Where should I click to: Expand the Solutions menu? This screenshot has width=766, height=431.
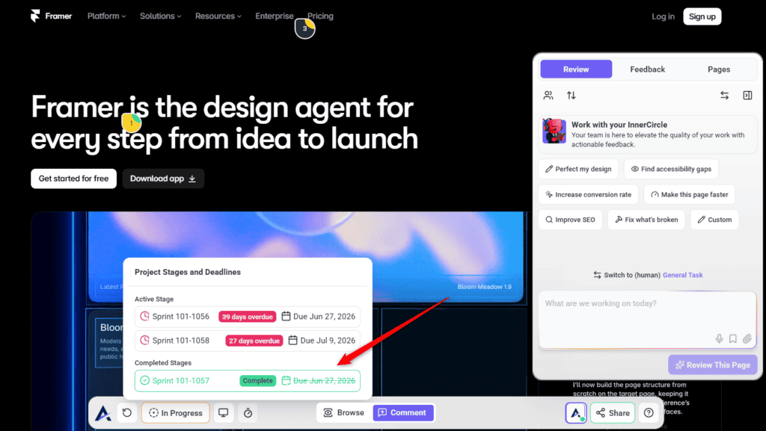[x=160, y=16]
